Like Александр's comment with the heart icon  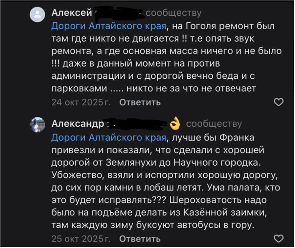tap(278, 239)
